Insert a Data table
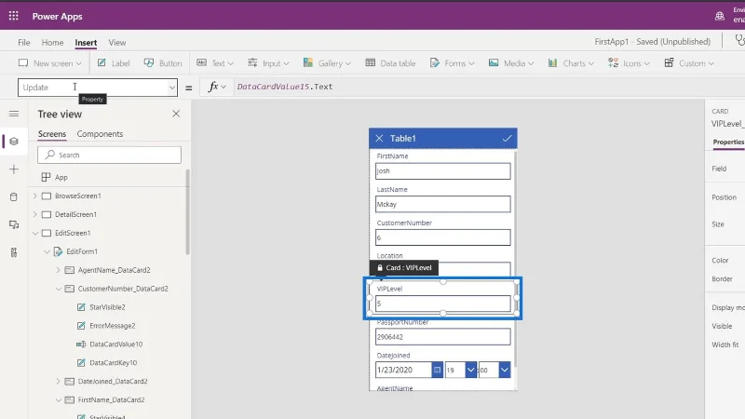Image resolution: width=745 pixels, height=419 pixels. pos(390,63)
